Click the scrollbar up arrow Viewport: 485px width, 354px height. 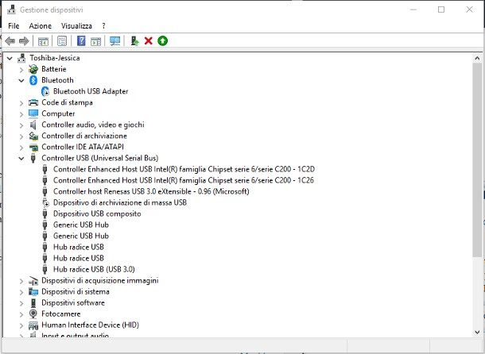coord(477,58)
